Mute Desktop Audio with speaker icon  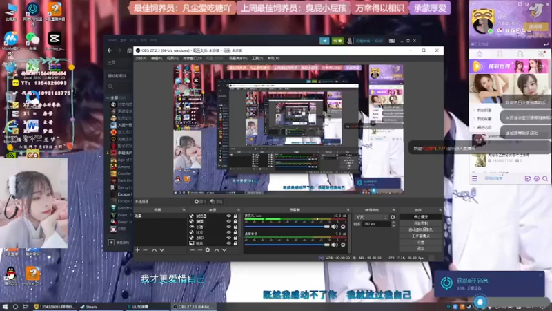[x=334, y=245]
